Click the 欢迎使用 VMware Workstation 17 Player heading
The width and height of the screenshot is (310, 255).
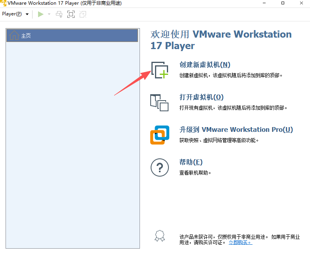tap(221, 40)
